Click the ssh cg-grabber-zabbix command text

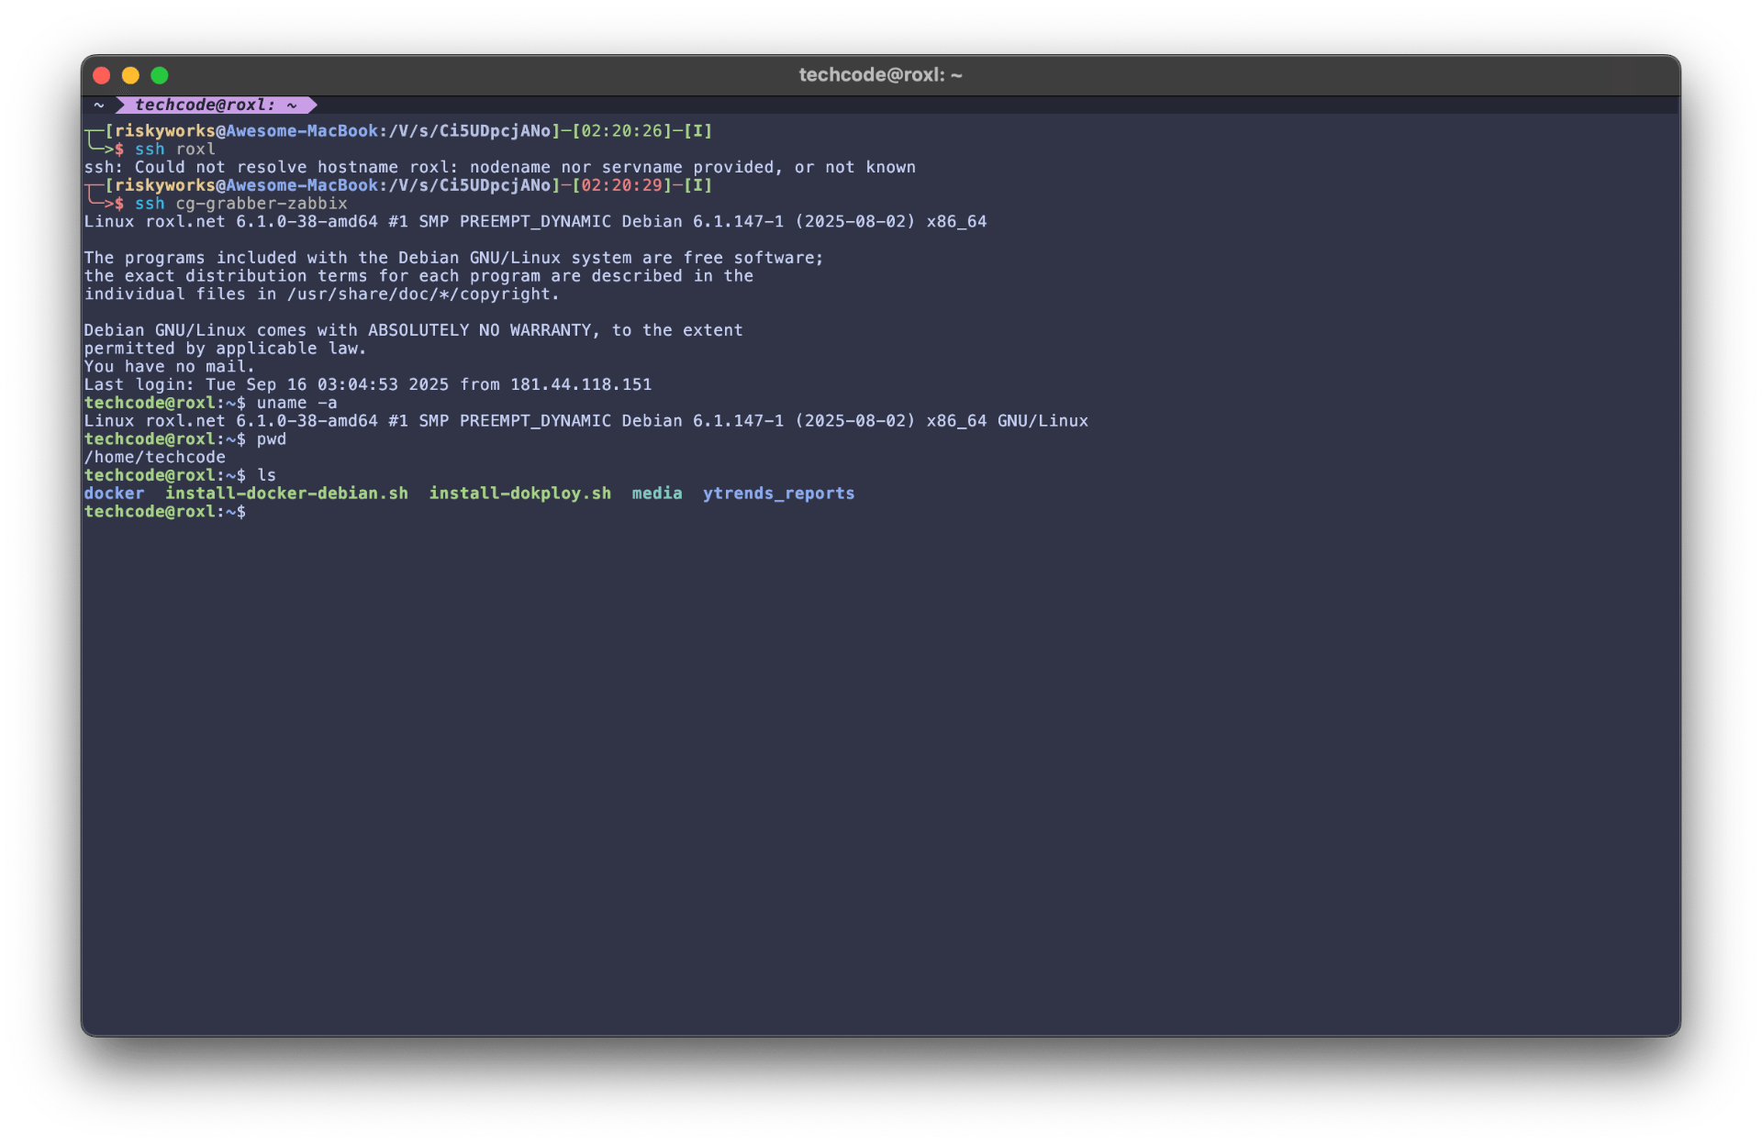(241, 204)
